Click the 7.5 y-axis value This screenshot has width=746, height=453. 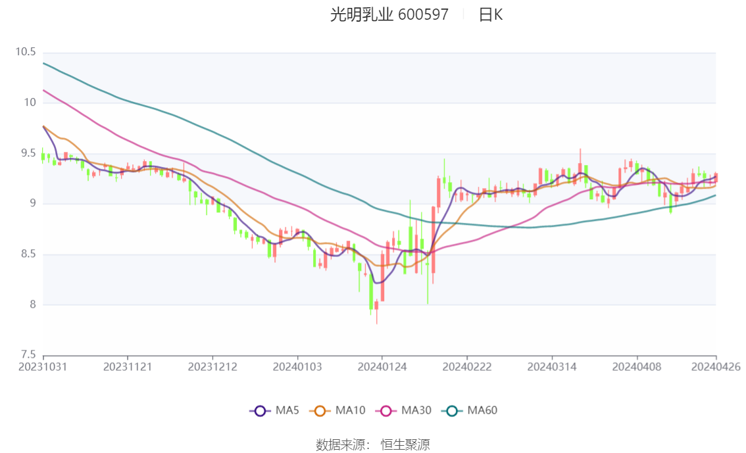(28, 354)
